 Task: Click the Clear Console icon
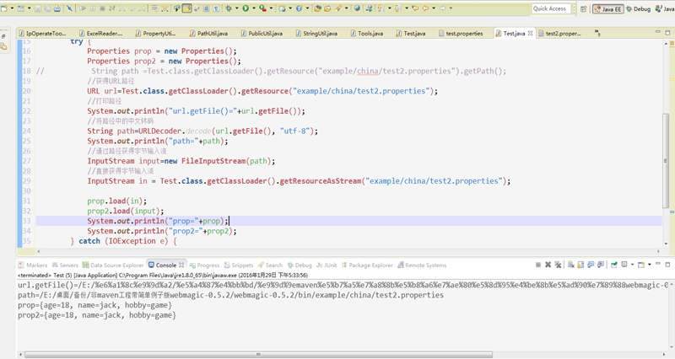click(x=571, y=265)
